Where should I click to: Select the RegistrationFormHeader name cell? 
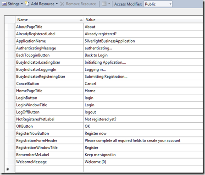(x=50, y=140)
